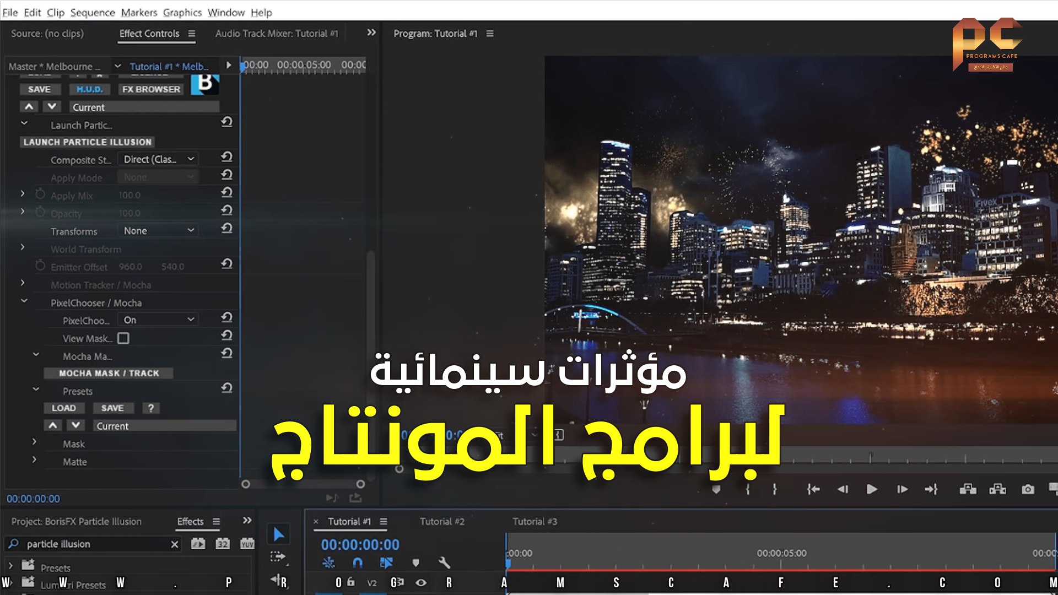Open the PixelChoo On dropdown
This screenshot has width=1058, height=595.
[x=159, y=320]
